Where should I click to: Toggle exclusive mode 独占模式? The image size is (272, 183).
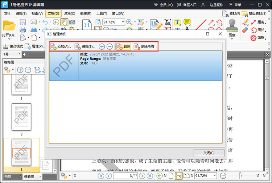point(13,46)
